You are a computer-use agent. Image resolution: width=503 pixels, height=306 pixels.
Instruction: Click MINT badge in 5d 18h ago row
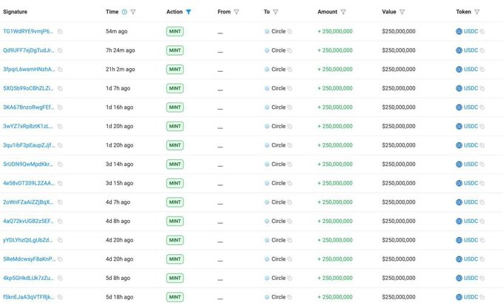175,297
